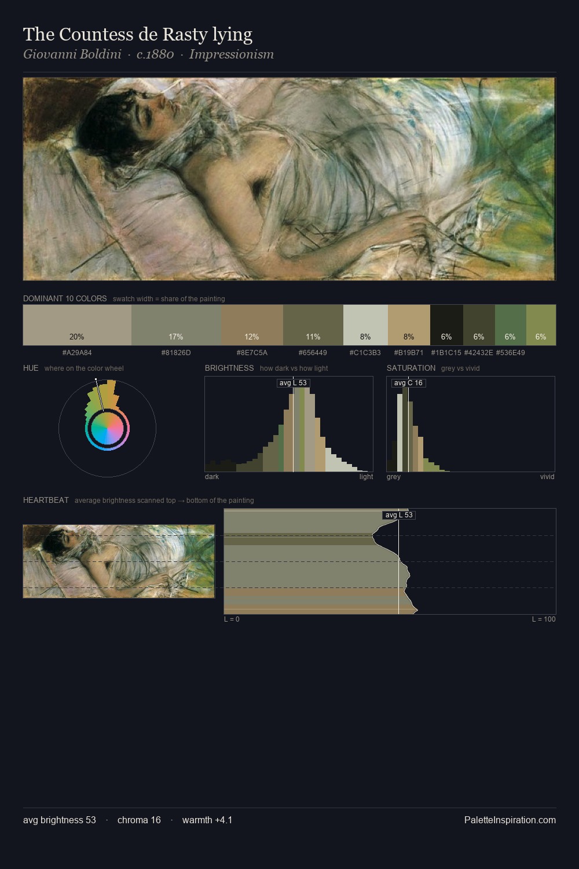Viewport: 579px width, 869px height.
Task: Click the HEARTBEAT section heading
Action: (46, 501)
